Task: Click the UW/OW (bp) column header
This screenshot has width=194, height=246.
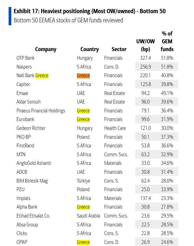Action: point(146,45)
